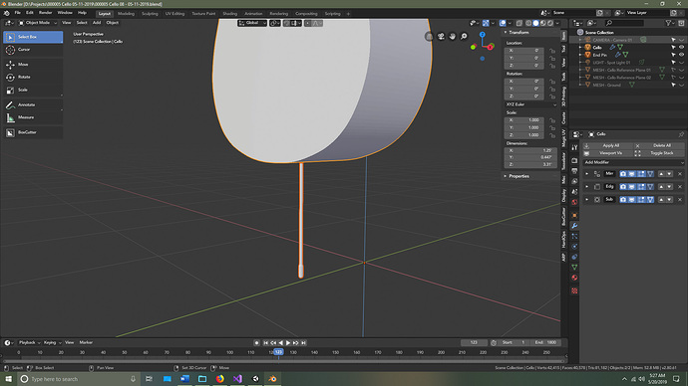The image size is (688, 386).
Task: Open the Render properties tab
Action: pos(574,160)
